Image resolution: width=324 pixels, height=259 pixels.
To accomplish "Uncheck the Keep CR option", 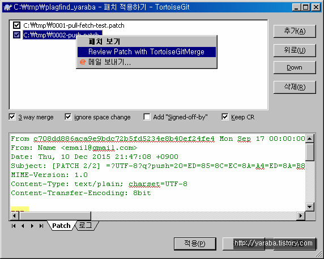I will pos(225,117).
